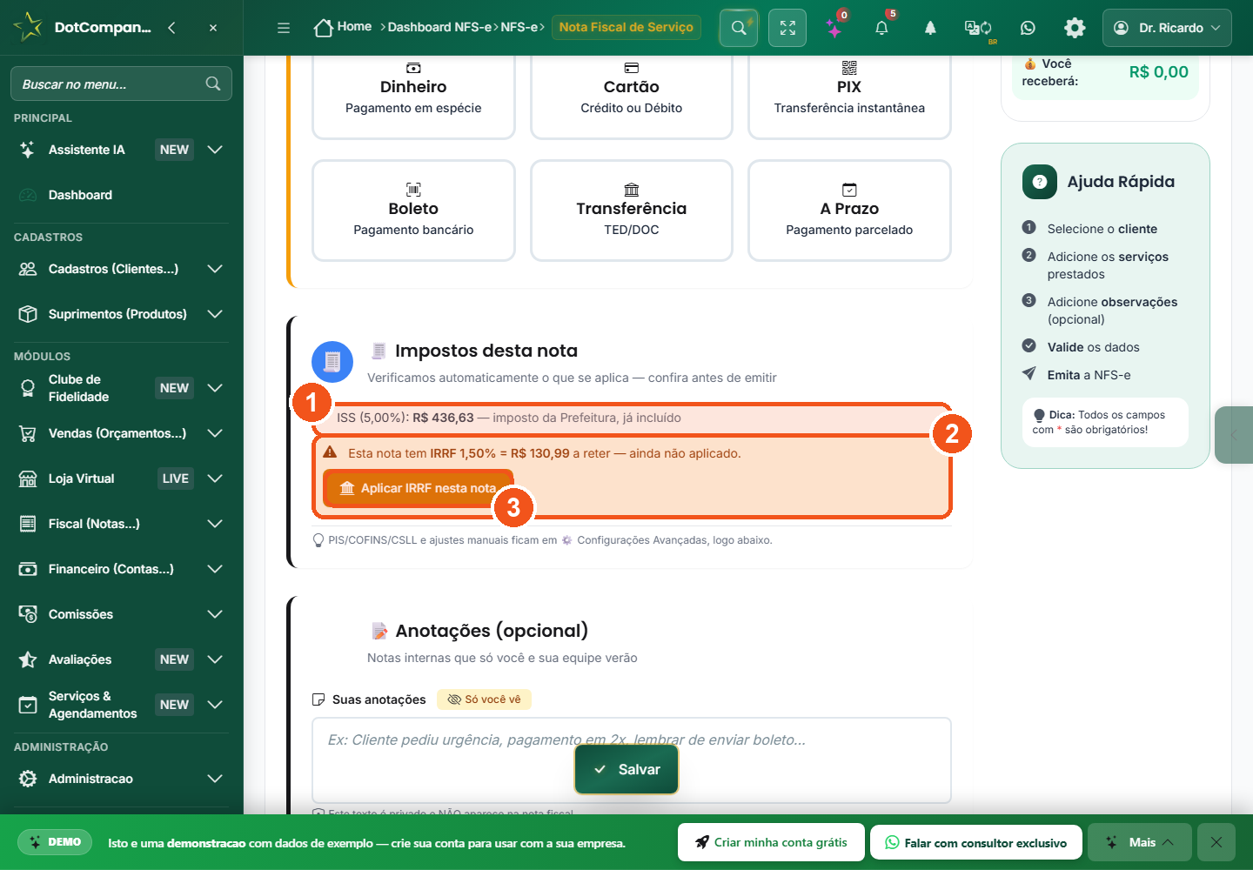Open Financeiro (Contas...) menu item
Viewport: 1253px width, 870px height.
[111, 569]
